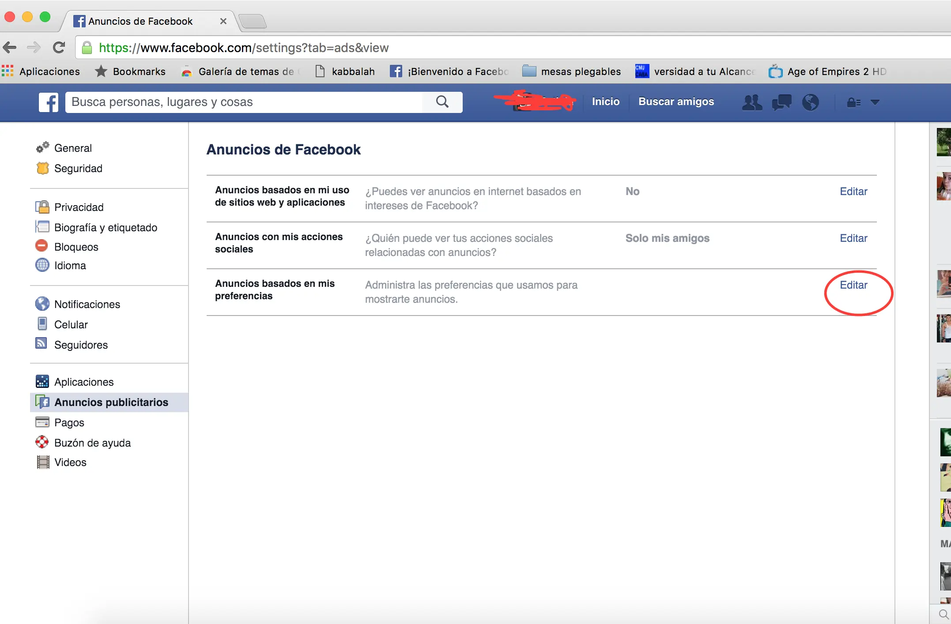This screenshot has height=624, width=951.
Task: Click the Solo mis amigos value
Action: coord(667,238)
